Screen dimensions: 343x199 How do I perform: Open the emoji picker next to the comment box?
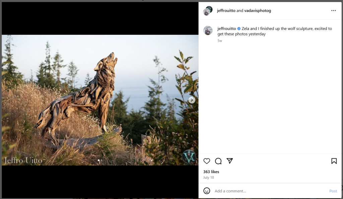[x=207, y=191]
